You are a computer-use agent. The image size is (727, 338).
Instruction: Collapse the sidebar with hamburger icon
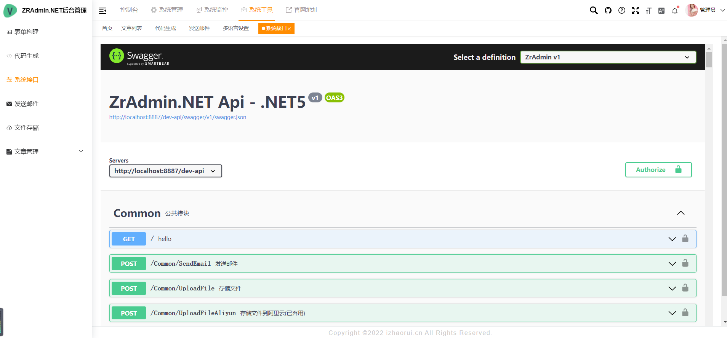click(102, 11)
